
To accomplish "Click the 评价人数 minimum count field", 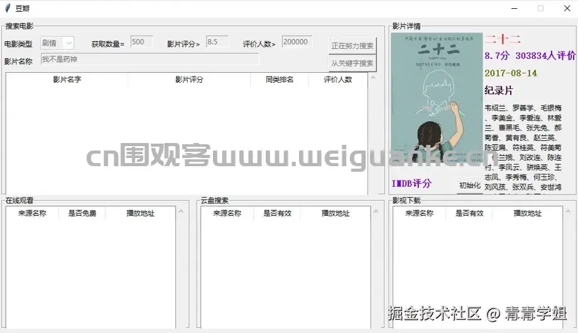I will click(297, 41).
